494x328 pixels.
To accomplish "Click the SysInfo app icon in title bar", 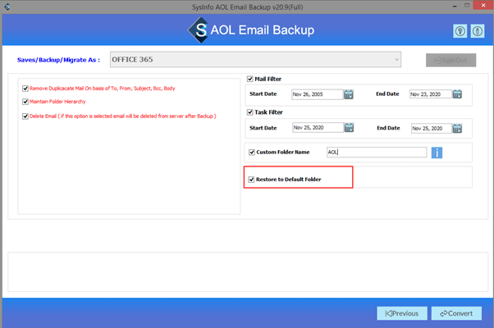I will pyautogui.click(x=7, y=7).
